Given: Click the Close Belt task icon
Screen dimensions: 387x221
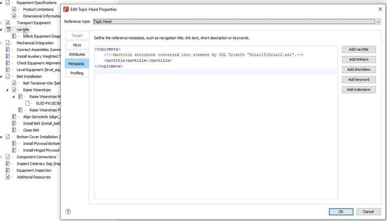Looking at the screenshot, I should coord(14,130).
